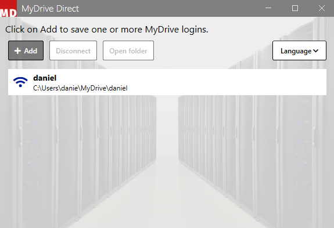Select the daniel account name
The height and width of the screenshot is (228, 334).
coord(45,78)
